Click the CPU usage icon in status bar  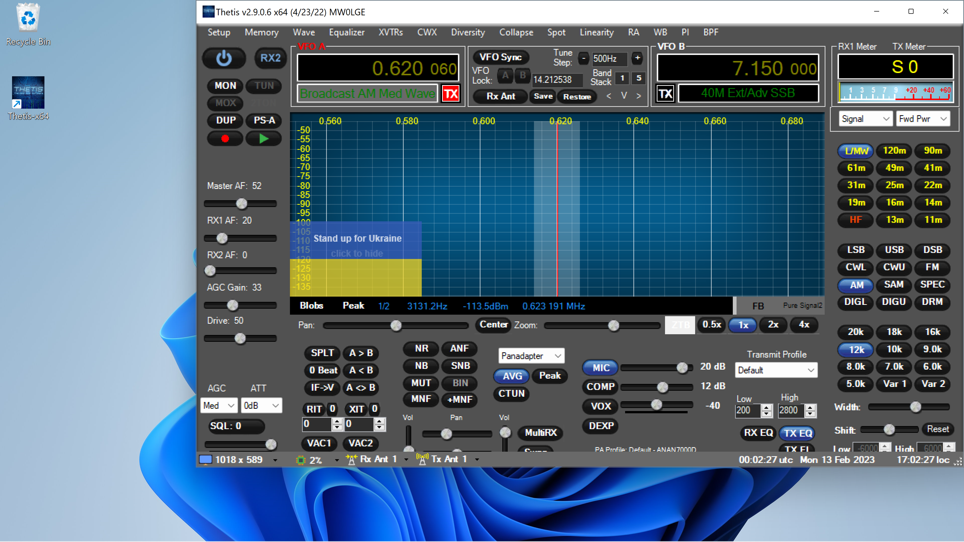click(x=300, y=460)
